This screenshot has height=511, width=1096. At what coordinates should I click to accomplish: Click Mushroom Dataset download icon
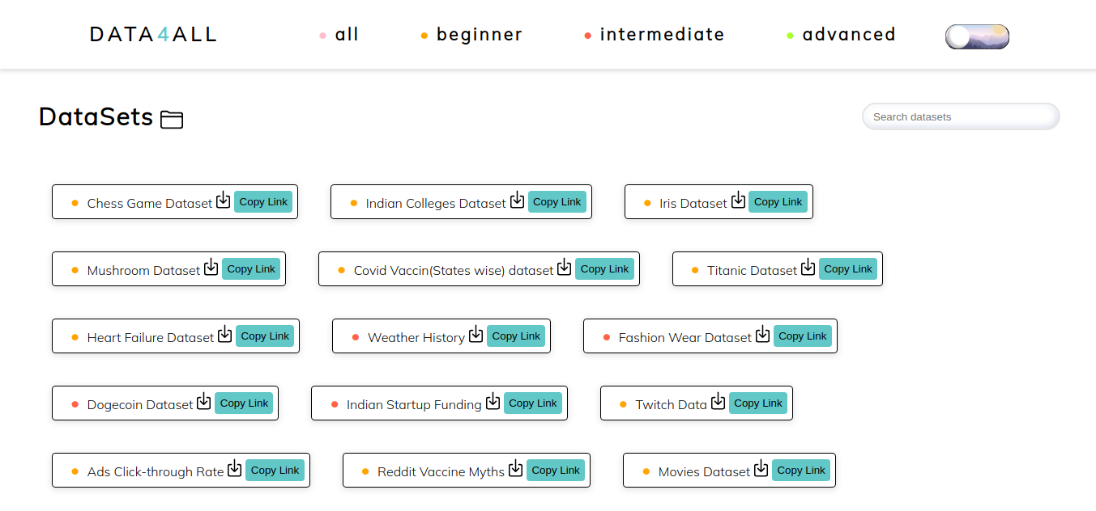click(x=211, y=268)
